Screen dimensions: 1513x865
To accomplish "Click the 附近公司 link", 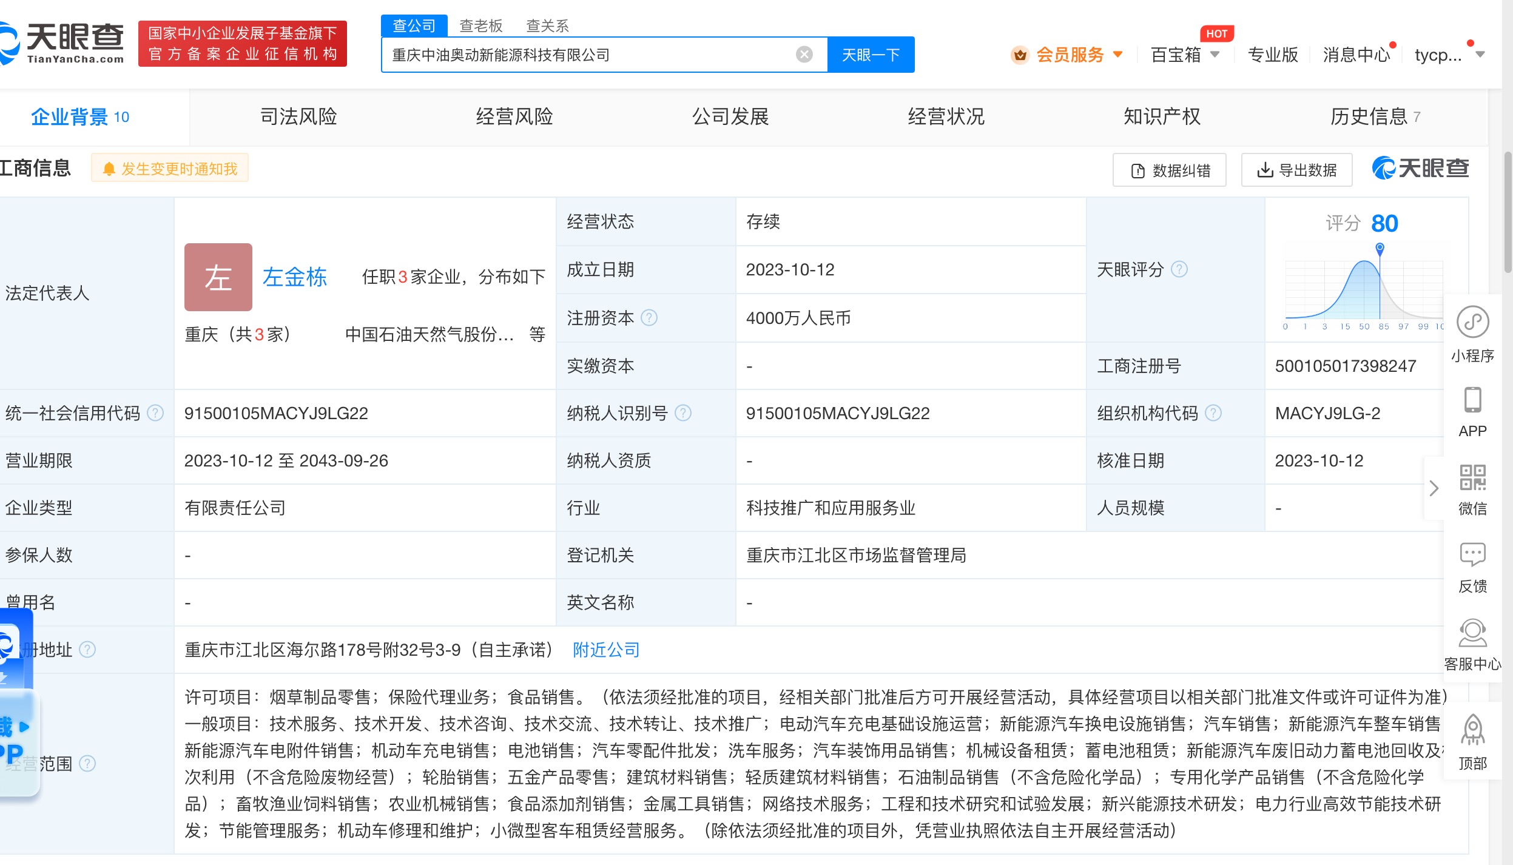I will click(606, 650).
